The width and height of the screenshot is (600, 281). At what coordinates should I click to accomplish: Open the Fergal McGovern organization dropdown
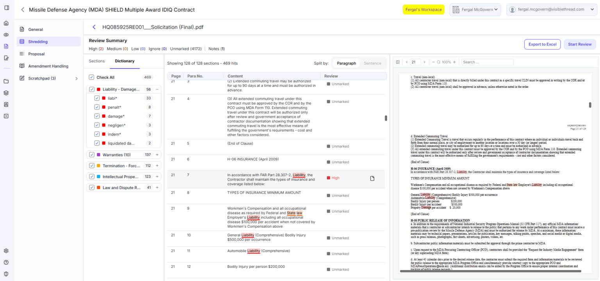475,9
